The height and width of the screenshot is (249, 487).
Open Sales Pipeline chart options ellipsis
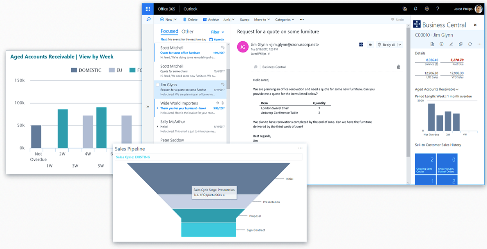tap(300, 148)
